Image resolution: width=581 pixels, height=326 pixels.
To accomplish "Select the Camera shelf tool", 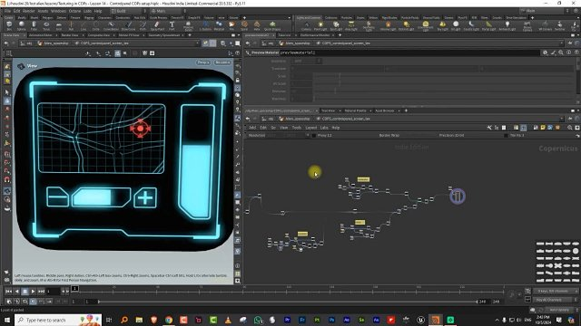I will [x=306, y=25].
